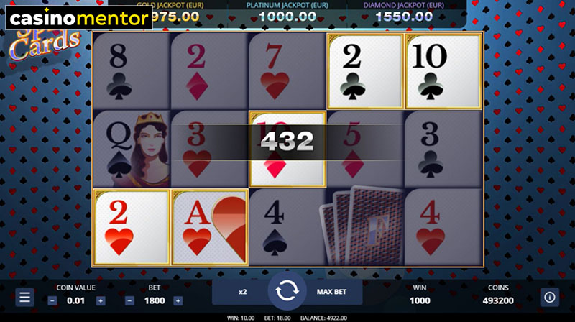Increase the coin value with plus
575x322 pixels.
coord(101,300)
